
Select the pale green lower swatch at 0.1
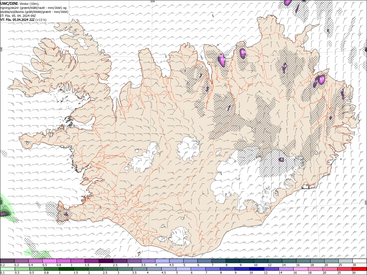pyautogui.click(x=7, y=269)
